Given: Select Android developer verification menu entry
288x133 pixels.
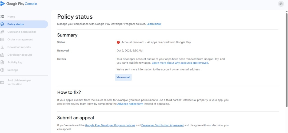Looking at the screenshot, I should [x=19, y=82].
